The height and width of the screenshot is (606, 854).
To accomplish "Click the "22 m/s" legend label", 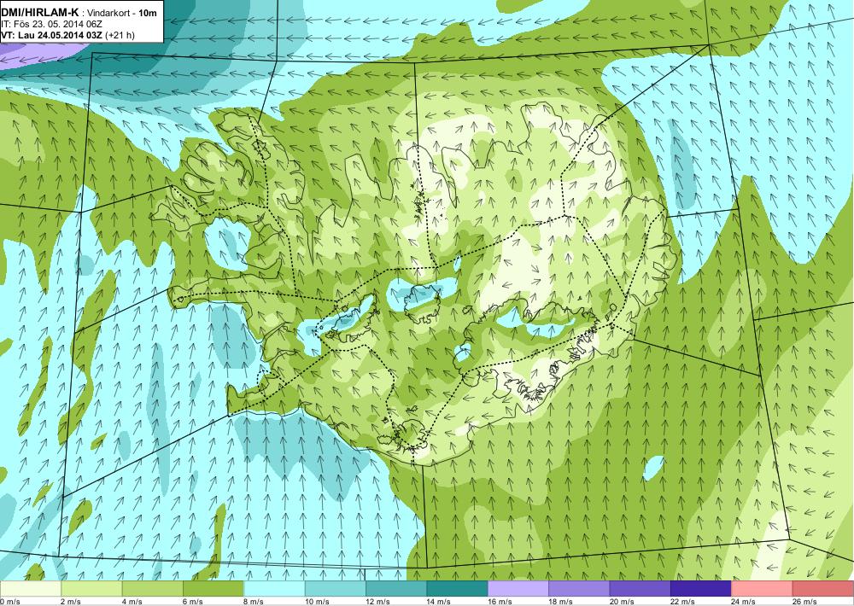I will 683,602.
